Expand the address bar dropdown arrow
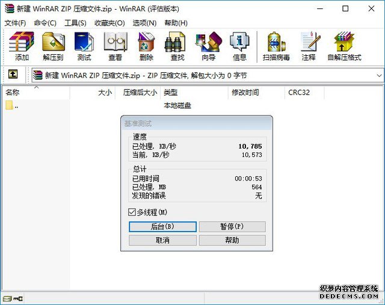The height and width of the screenshot is (305, 385). tap(379, 75)
